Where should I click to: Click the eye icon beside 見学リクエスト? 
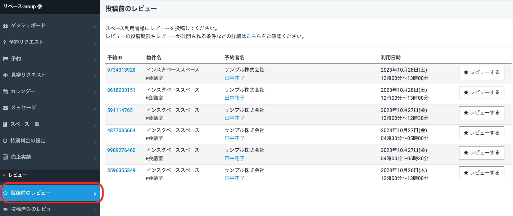[x=5, y=75]
